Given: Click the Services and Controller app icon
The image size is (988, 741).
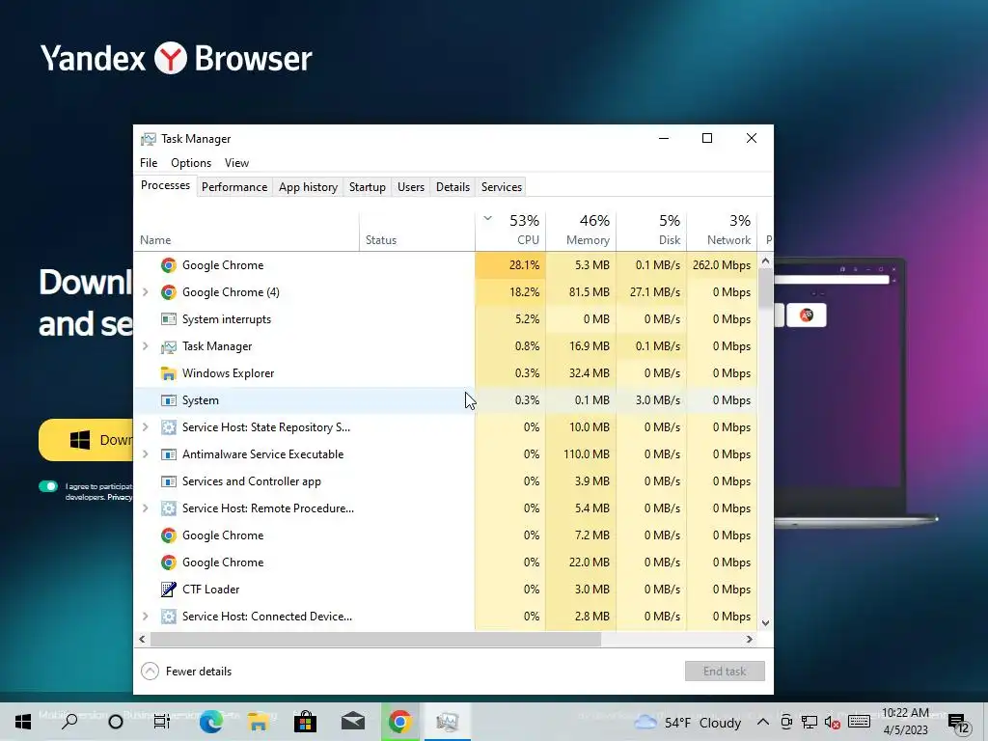Looking at the screenshot, I should (x=168, y=481).
